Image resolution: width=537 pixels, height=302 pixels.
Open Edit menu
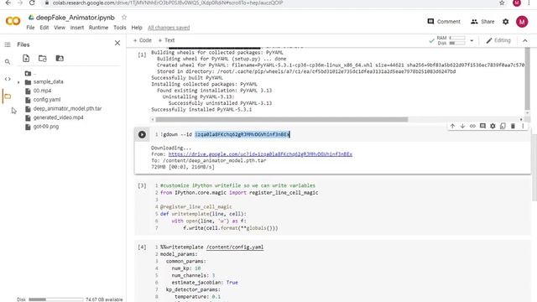click(x=44, y=28)
